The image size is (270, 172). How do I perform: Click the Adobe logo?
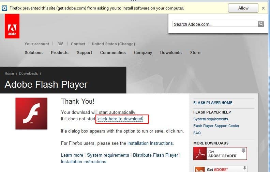point(12,26)
